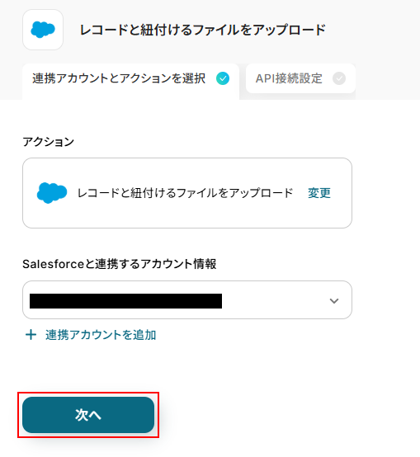Click the Salesforce cloud icon in action card
The image size is (420, 457).
[x=52, y=193]
